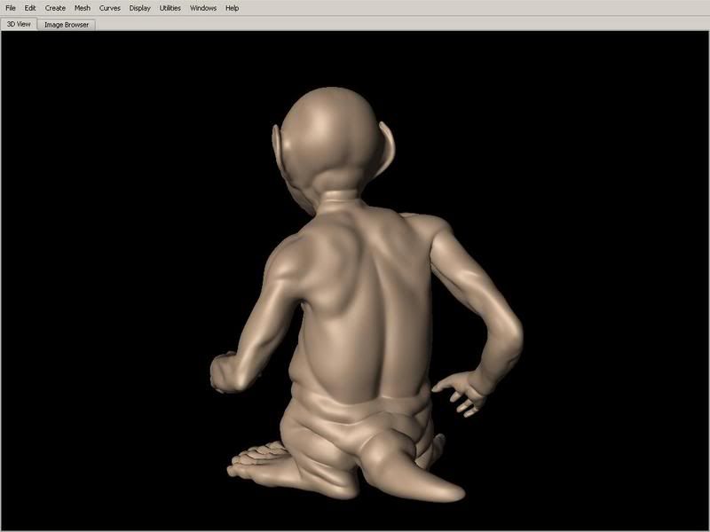Open the Mesh menu
Screen dimensions: 710x532
83,8
